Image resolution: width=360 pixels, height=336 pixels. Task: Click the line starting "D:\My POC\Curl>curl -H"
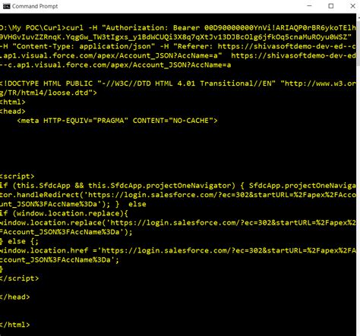pos(178,27)
